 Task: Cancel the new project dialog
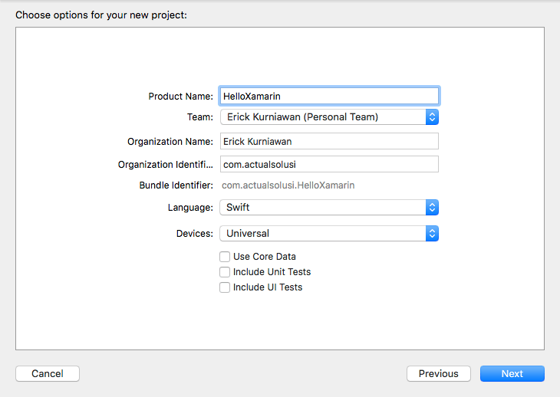coord(48,374)
